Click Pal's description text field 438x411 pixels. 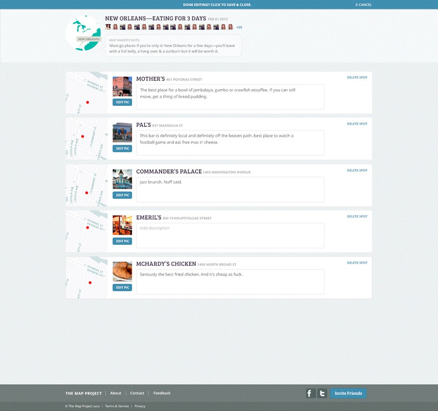230,143
